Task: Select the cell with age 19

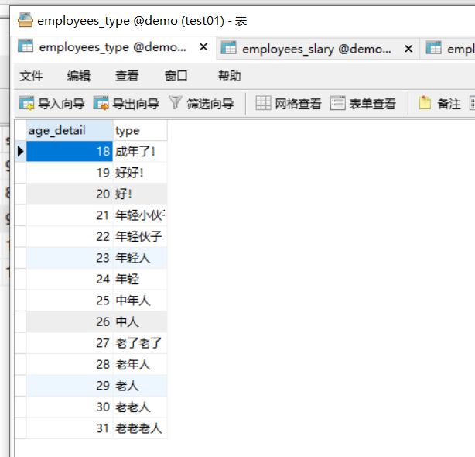Action: 70,173
